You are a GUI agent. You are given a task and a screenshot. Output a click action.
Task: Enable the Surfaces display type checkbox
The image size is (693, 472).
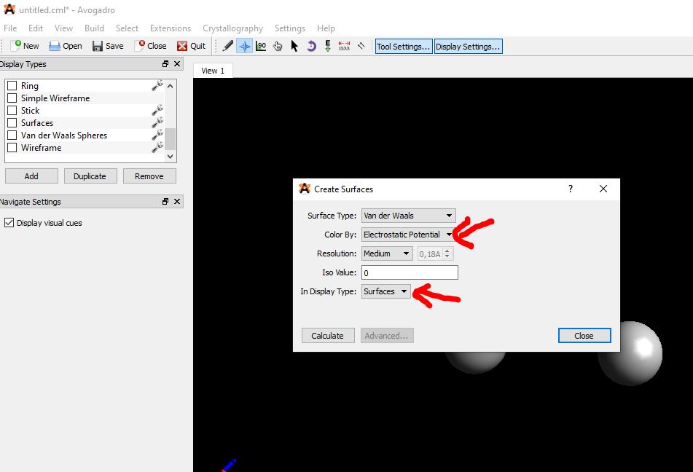12,123
